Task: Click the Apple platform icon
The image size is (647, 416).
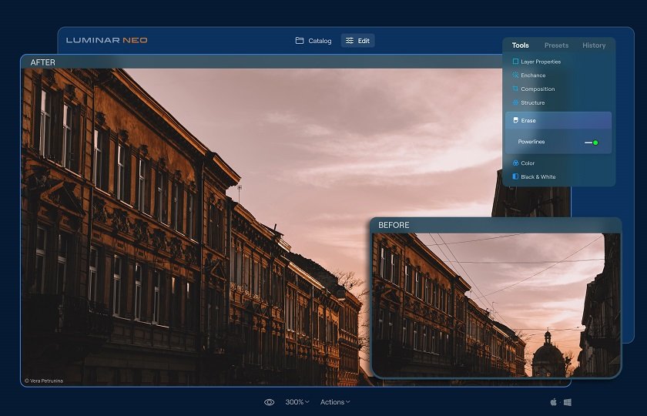Action: (554, 402)
